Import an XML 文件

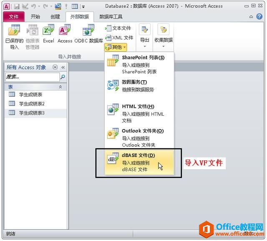tap(119, 38)
